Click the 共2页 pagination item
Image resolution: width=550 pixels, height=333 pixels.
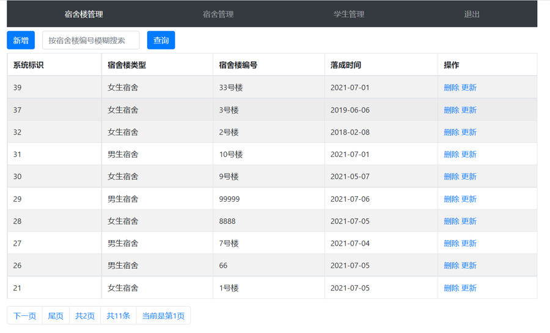tap(85, 316)
